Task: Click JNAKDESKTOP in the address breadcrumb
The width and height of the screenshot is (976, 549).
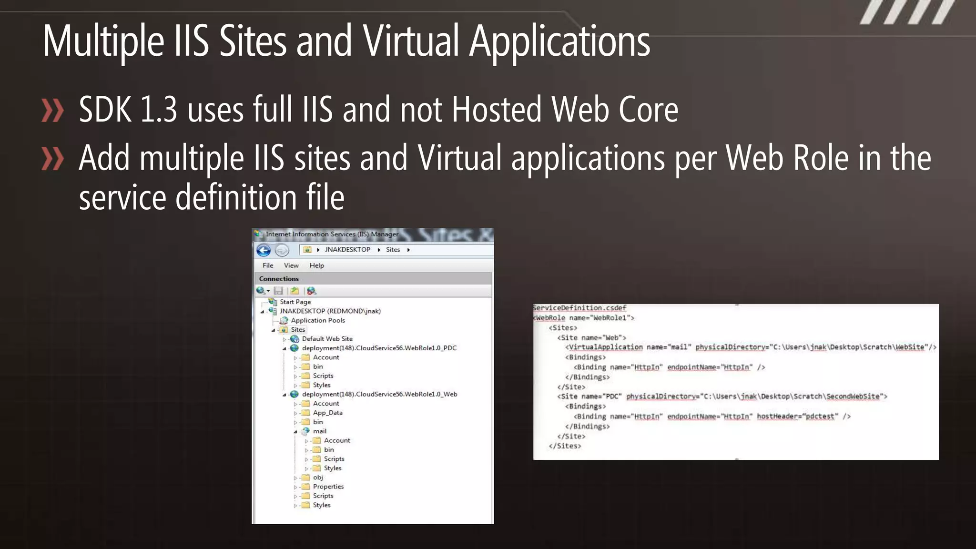Action: click(347, 250)
